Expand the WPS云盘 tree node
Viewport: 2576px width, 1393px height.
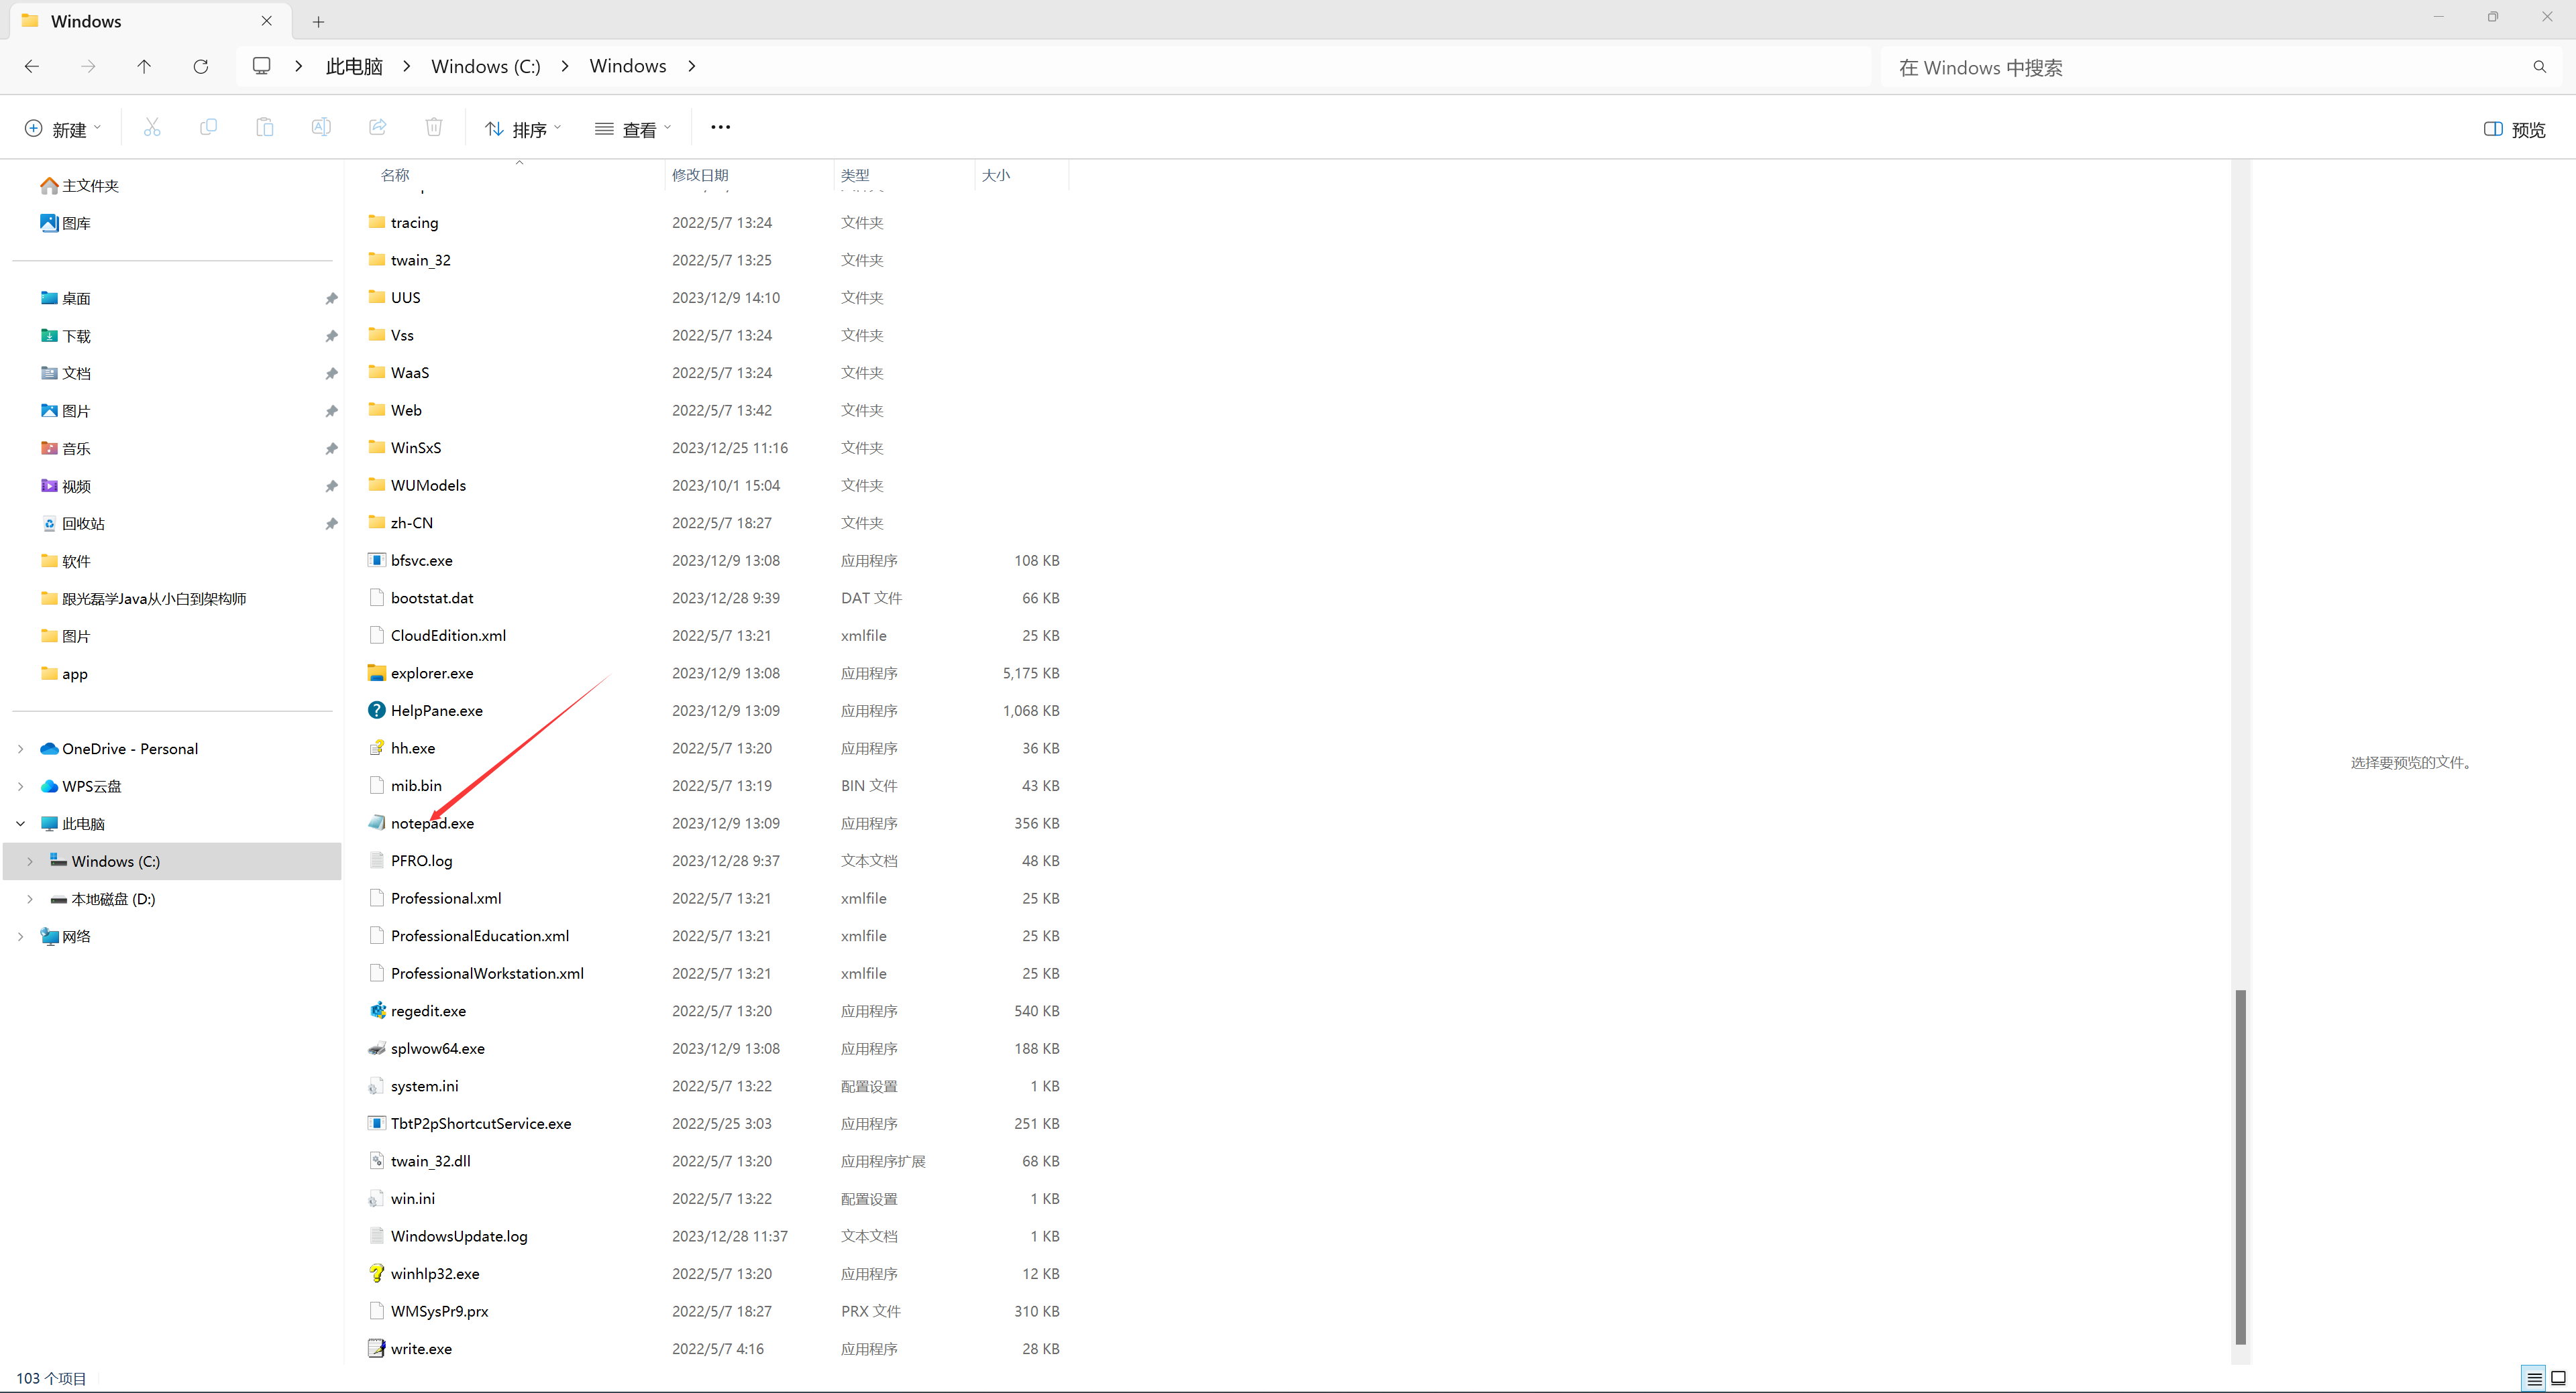click(x=21, y=786)
